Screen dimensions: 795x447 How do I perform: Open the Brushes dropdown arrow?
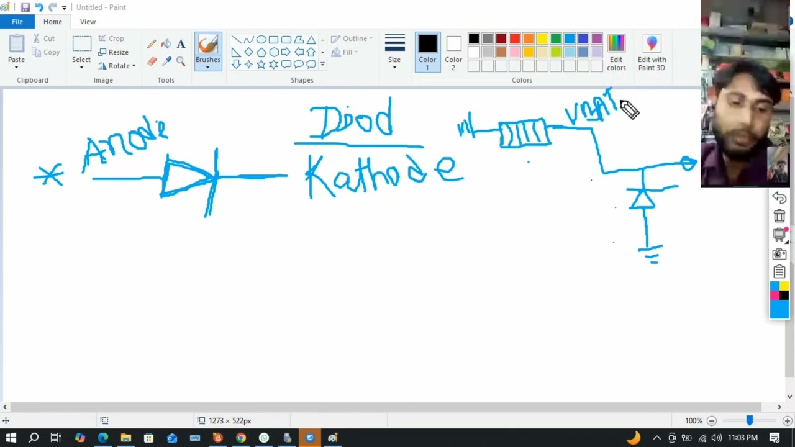[x=208, y=67]
